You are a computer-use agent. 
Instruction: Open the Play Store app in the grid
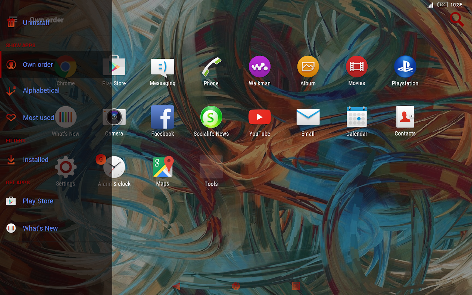[114, 72]
